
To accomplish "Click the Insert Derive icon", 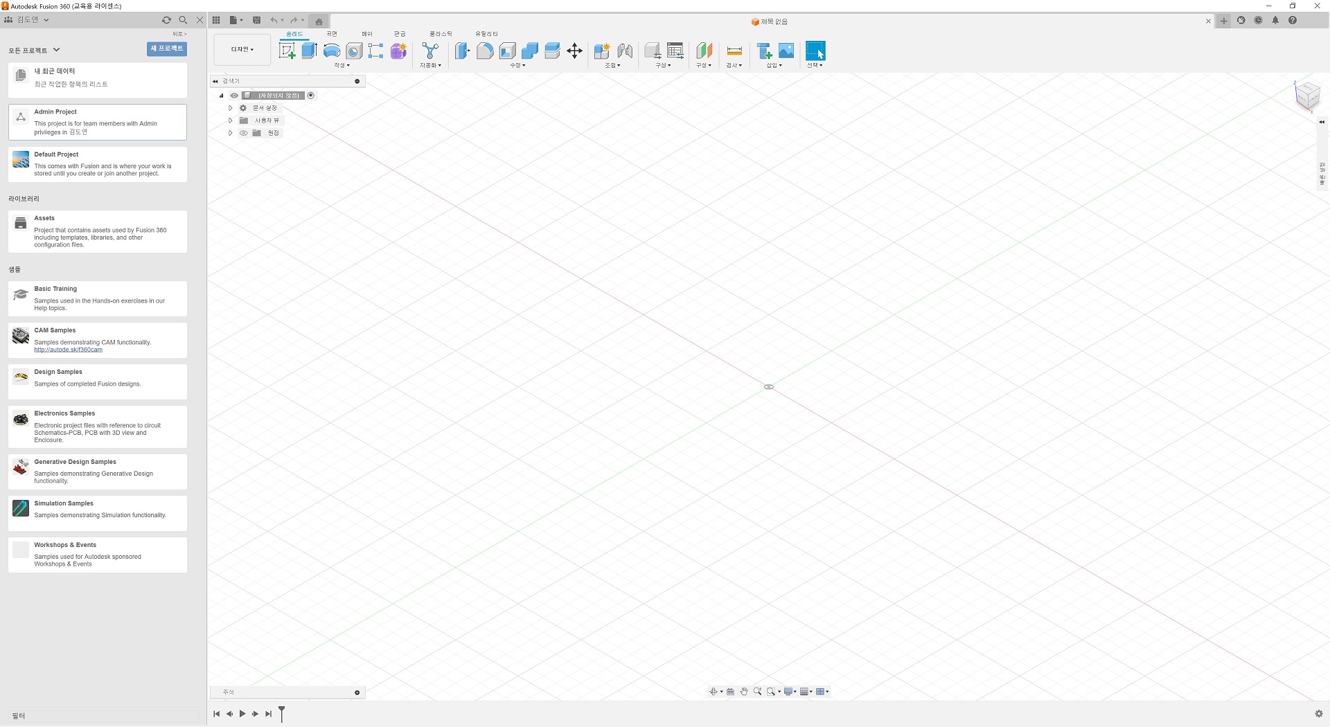I will pos(764,51).
